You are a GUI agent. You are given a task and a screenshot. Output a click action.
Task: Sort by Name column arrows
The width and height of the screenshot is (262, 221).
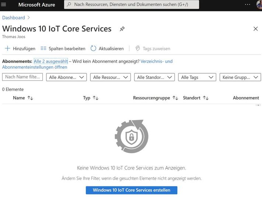[30, 98]
